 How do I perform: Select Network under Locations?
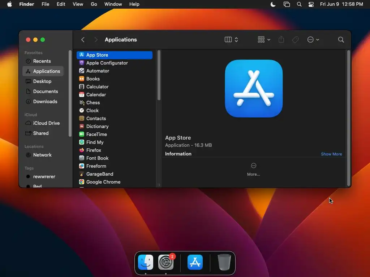pos(43,155)
